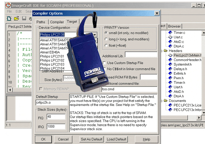Switch to the Browser tab in IDE

tap(174, 26)
